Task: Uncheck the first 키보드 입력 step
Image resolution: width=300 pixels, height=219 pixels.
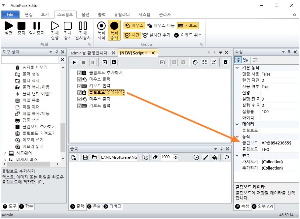Action: tap(79, 86)
